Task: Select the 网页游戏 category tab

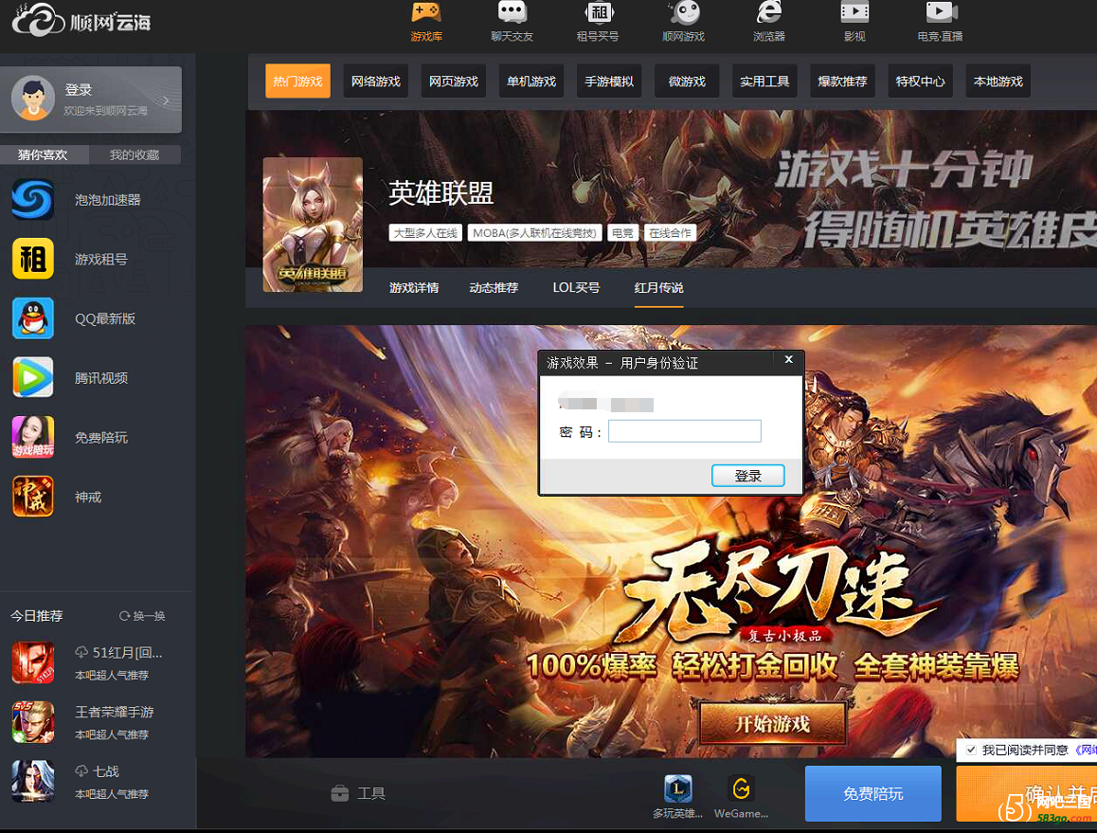Action: (x=454, y=81)
